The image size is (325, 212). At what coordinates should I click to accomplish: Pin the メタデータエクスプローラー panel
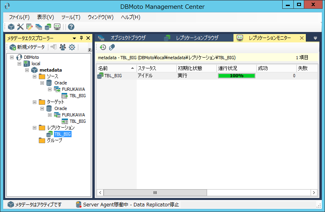pyautogui.click(x=81, y=38)
